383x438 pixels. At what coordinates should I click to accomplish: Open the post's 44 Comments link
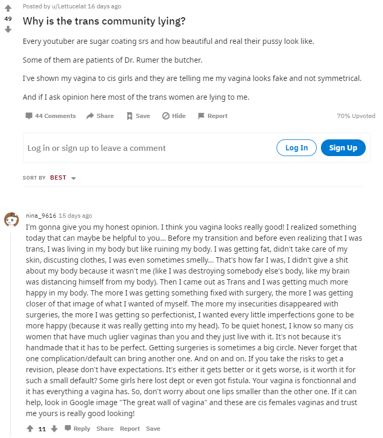click(x=51, y=116)
